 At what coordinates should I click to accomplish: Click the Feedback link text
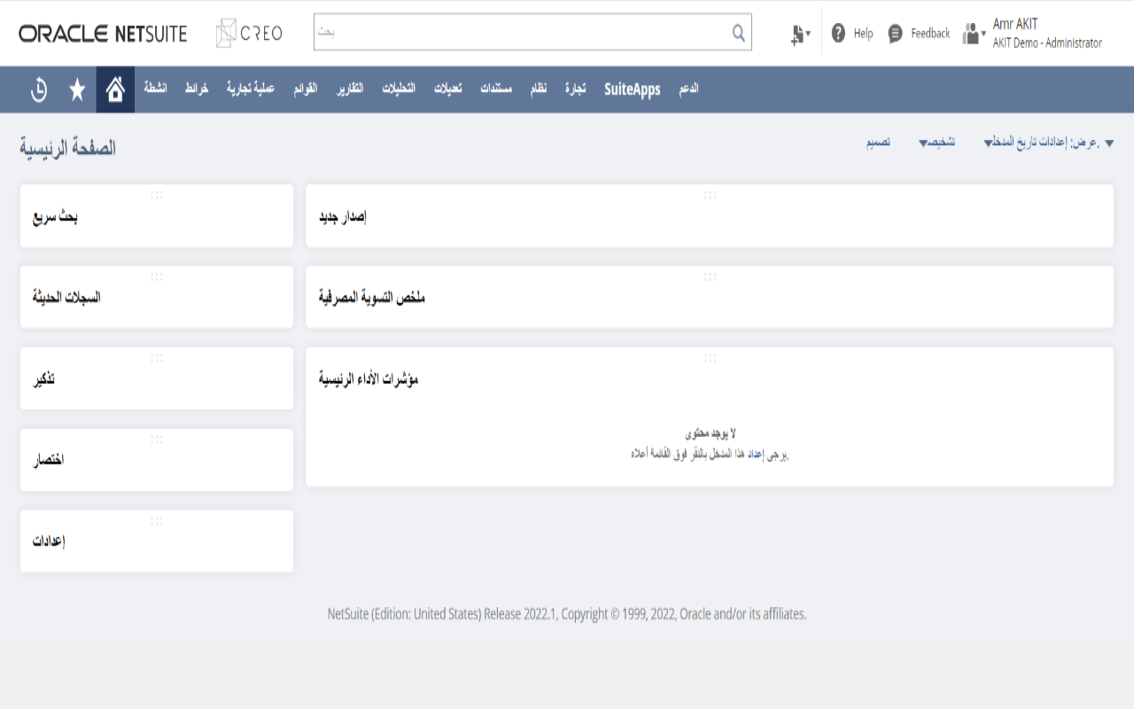tap(930, 34)
